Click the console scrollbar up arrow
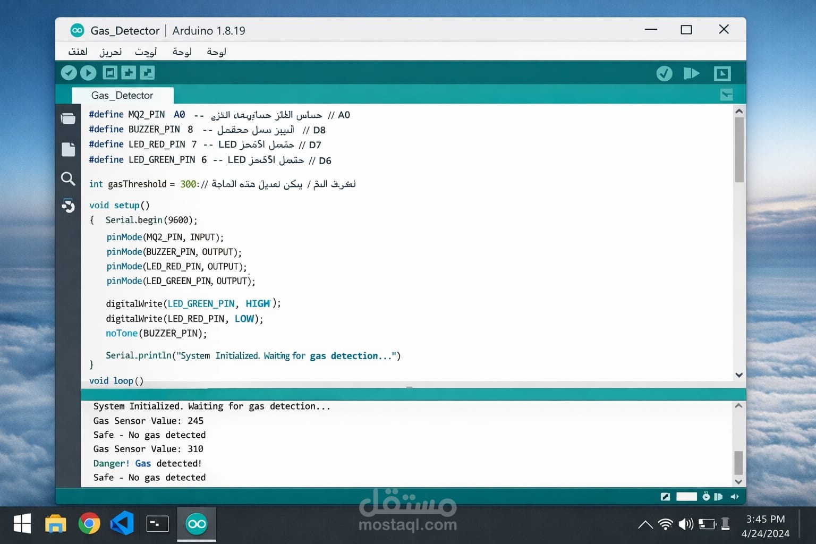 coord(738,406)
